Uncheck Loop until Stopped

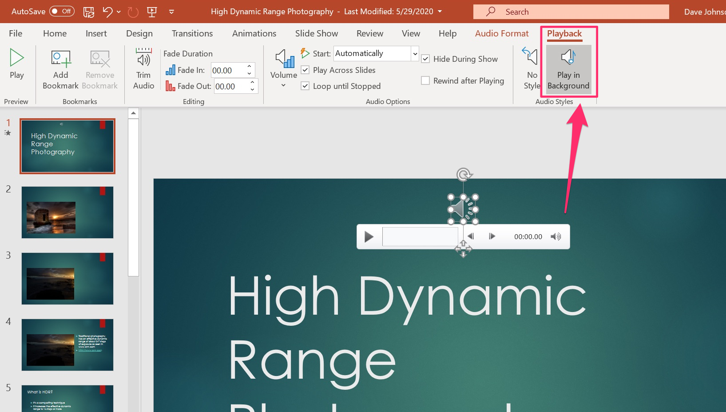click(x=305, y=86)
